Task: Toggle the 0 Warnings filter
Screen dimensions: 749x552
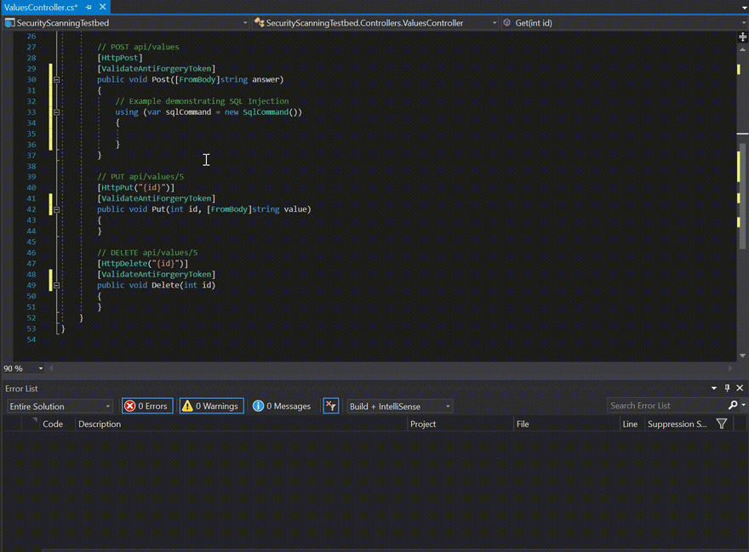Action: (x=212, y=407)
